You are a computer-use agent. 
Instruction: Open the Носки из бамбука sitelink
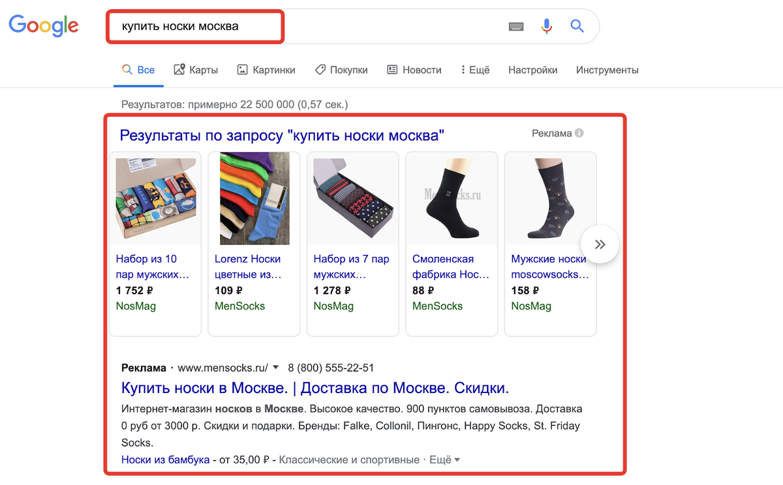point(165,460)
